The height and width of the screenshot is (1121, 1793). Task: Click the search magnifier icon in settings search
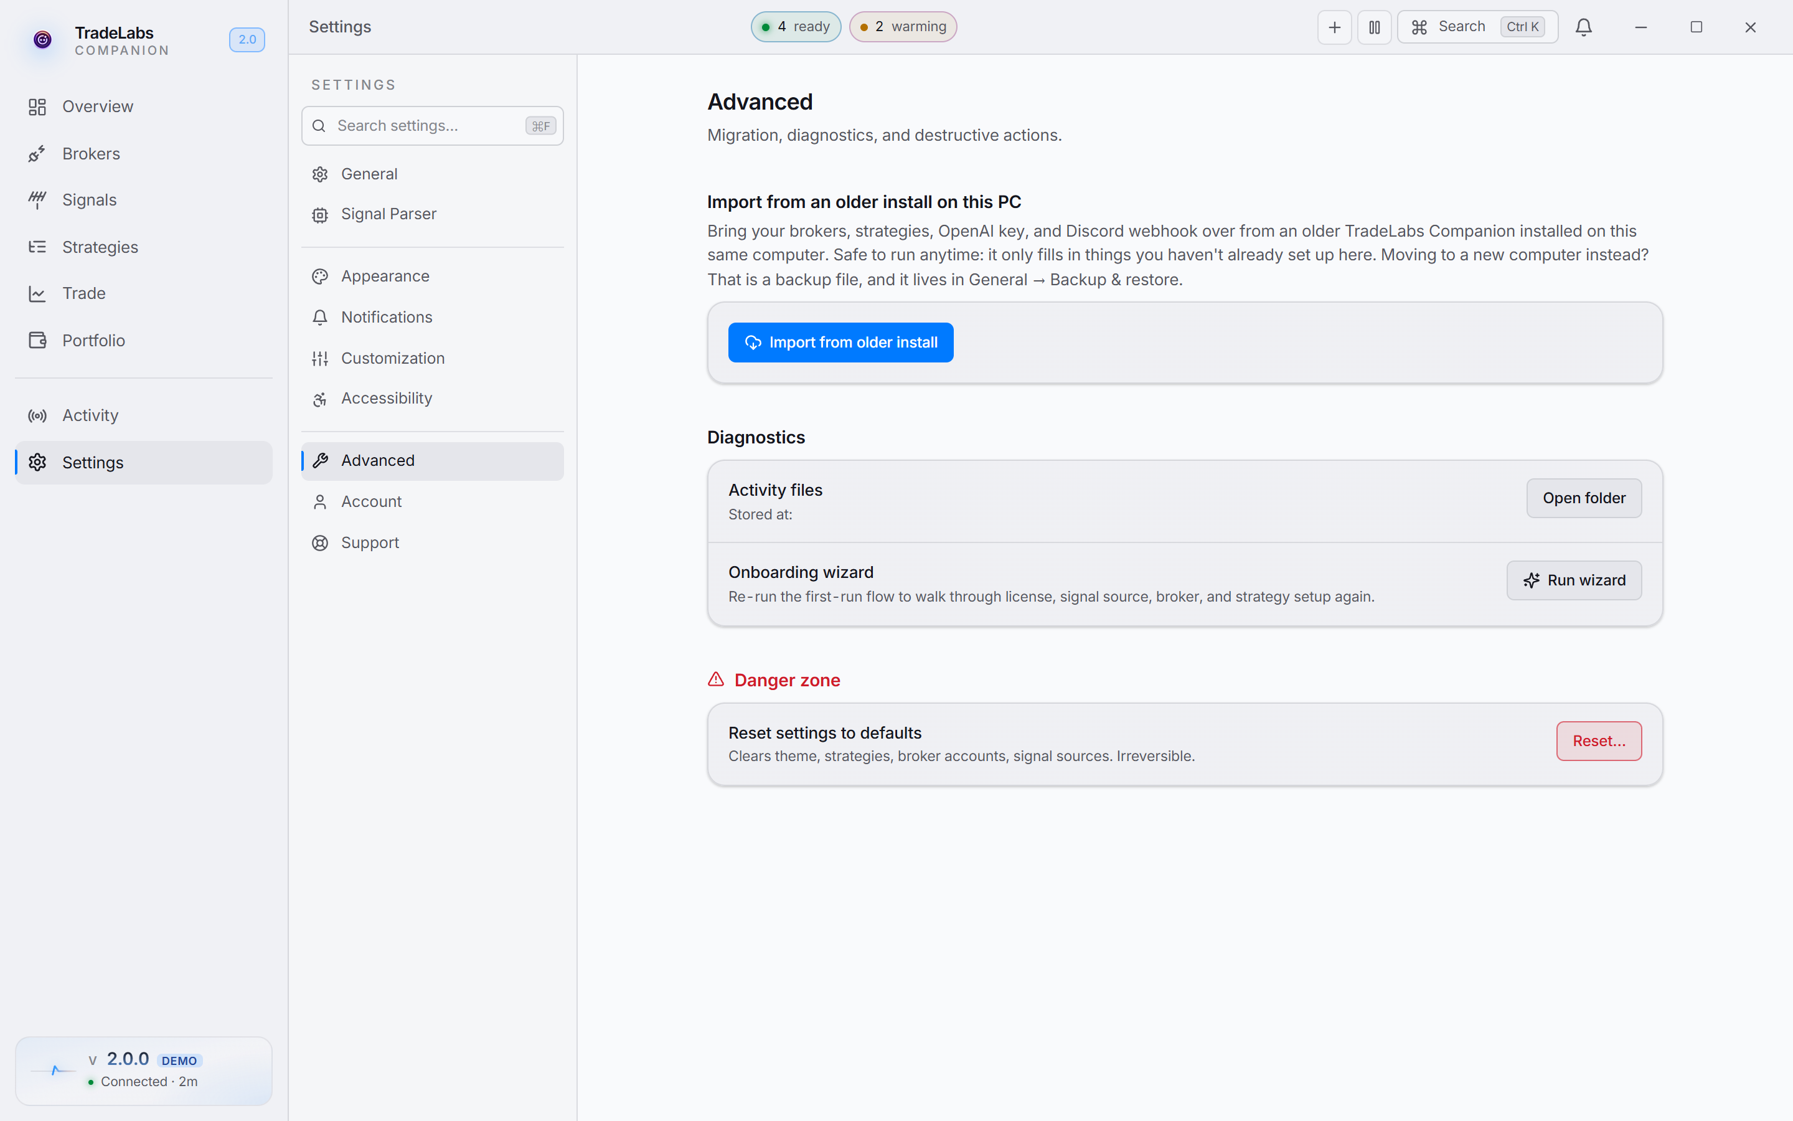[x=319, y=126]
